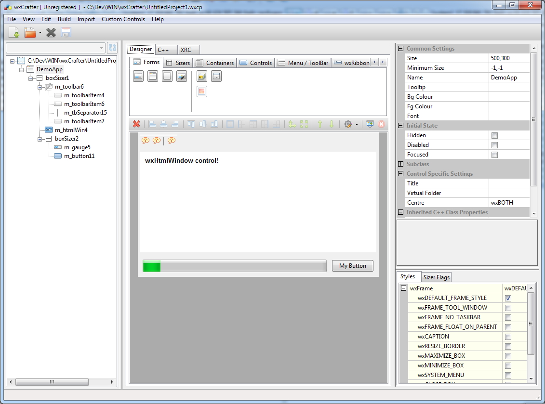Enable the Hidden checkbox
This screenshot has width=545, height=404.
pyautogui.click(x=494, y=135)
